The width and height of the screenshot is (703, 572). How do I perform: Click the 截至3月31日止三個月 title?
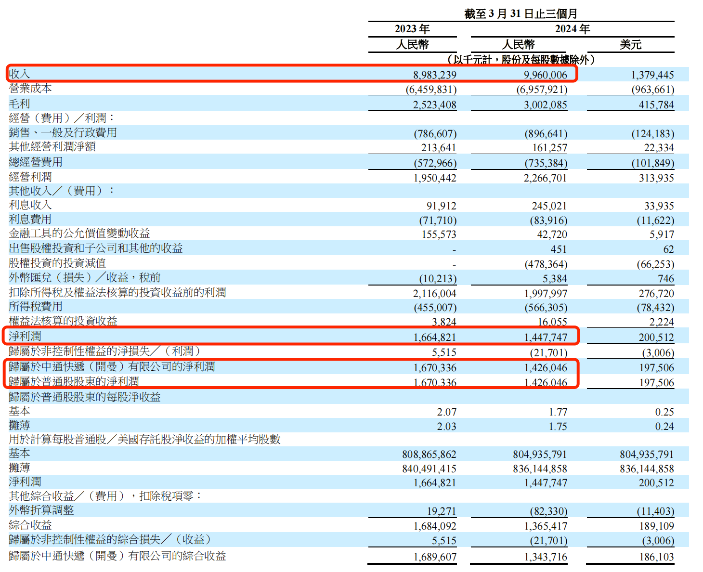[x=521, y=13]
